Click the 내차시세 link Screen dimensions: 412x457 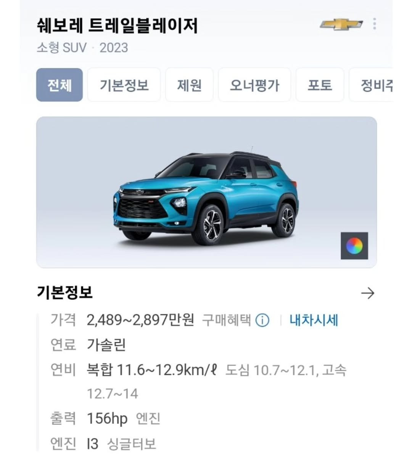click(314, 320)
